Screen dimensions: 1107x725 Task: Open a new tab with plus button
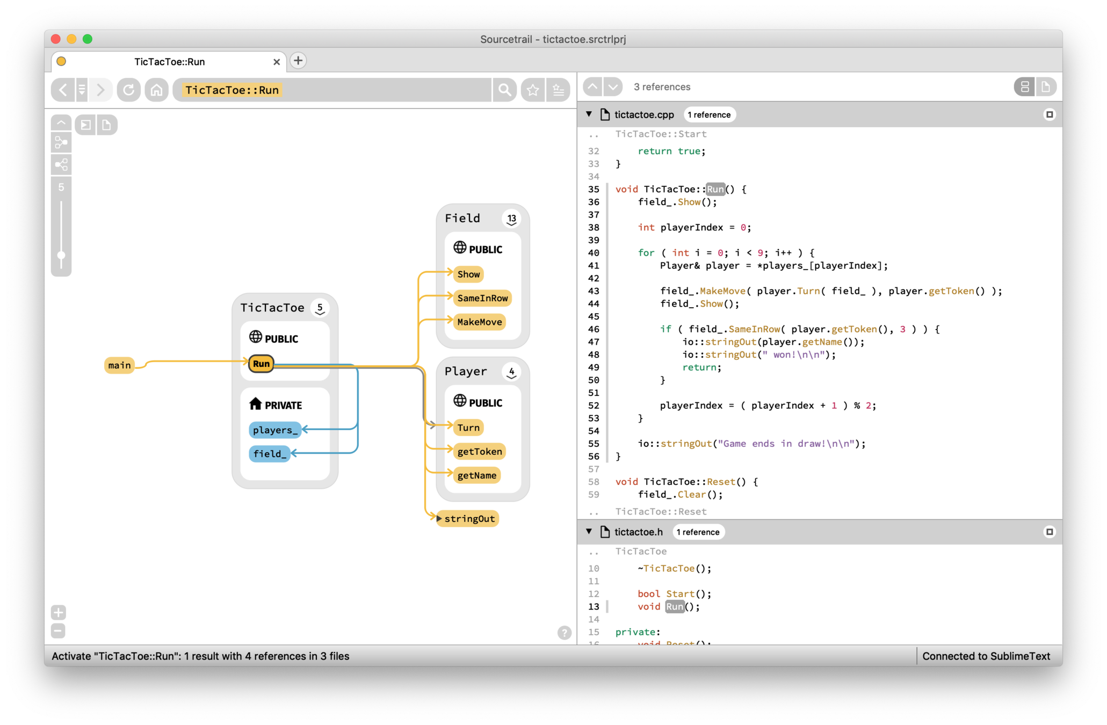298,61
